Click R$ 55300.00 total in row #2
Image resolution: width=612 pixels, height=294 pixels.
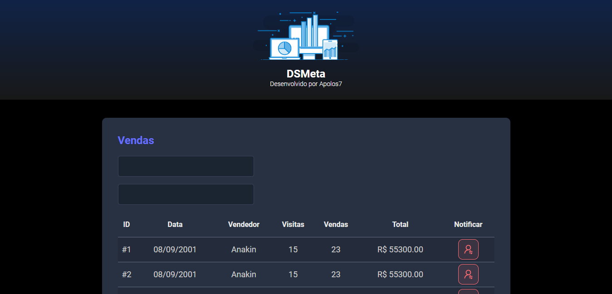coord(400,275)
